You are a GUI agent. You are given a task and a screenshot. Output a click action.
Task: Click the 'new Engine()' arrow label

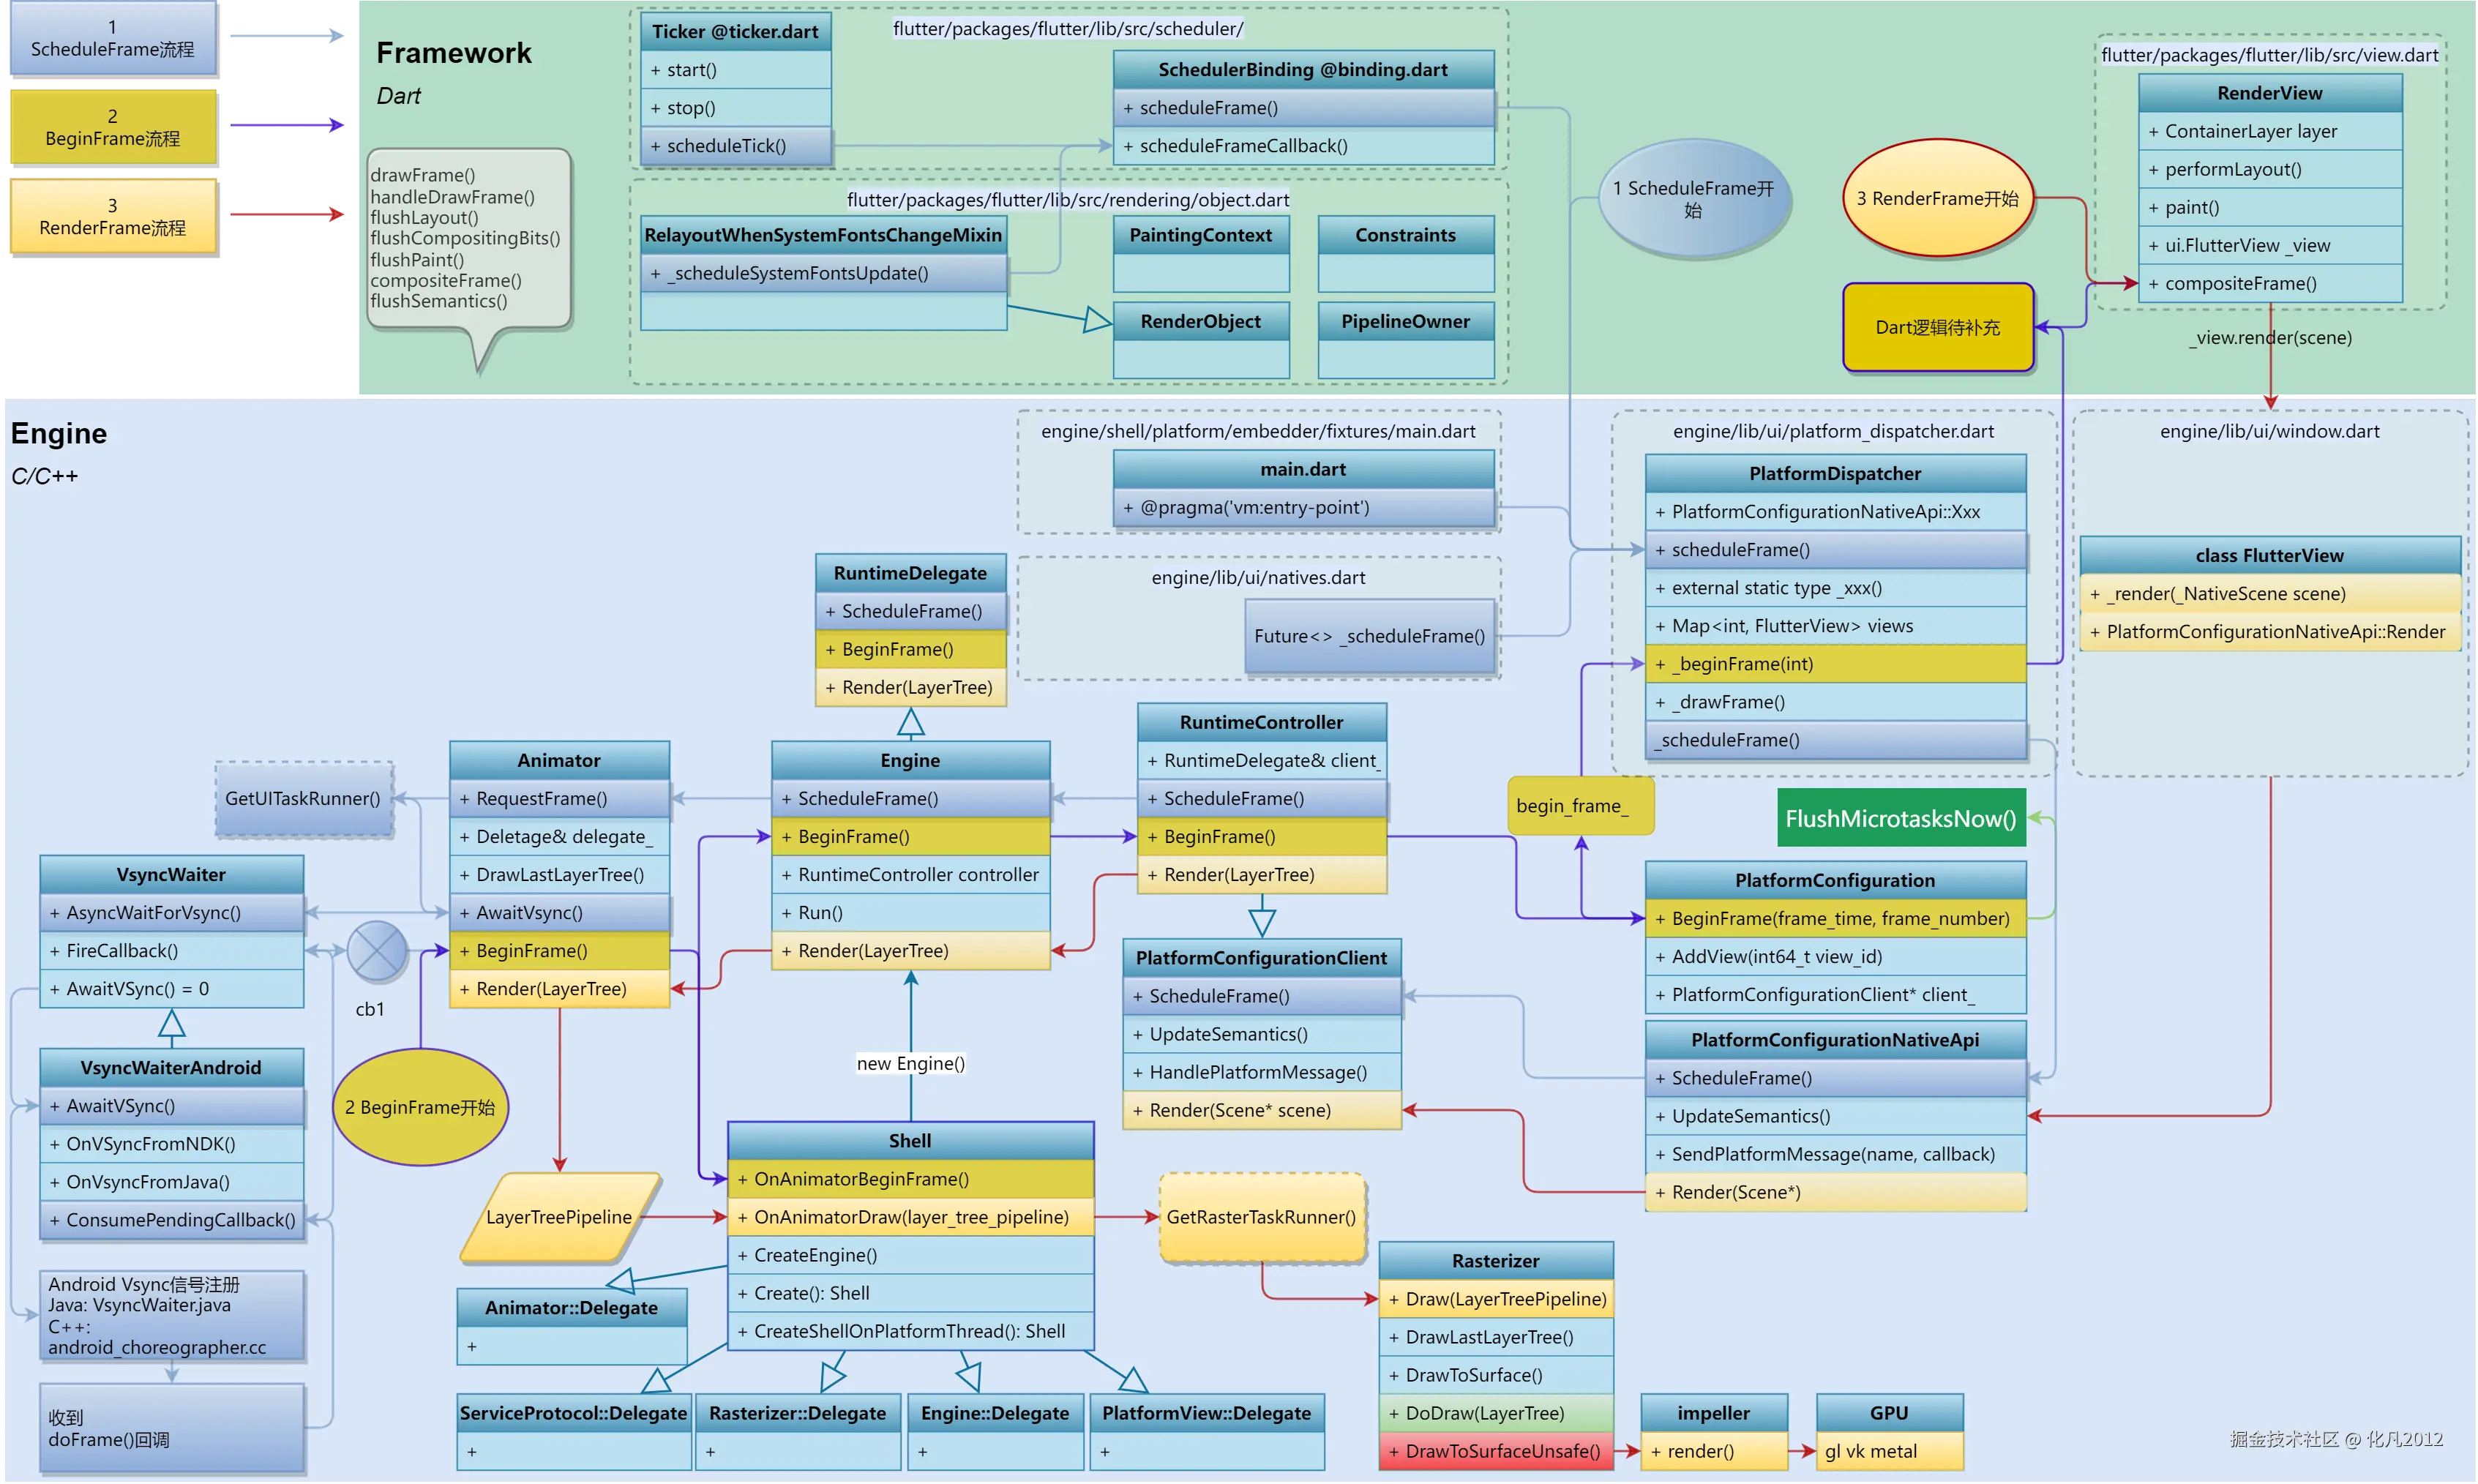[910, 1063]
